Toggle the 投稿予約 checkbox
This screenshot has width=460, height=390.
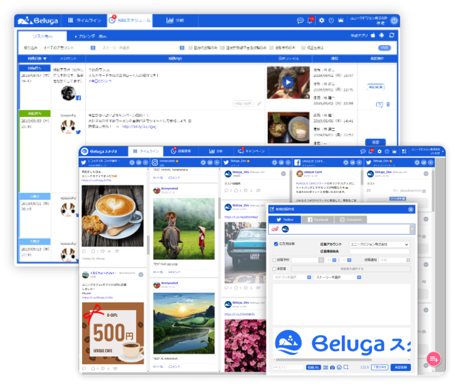pyautogui.click(x=274, y=260)
